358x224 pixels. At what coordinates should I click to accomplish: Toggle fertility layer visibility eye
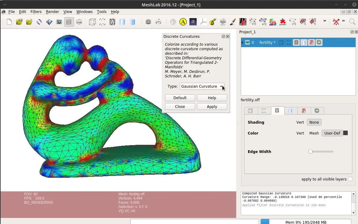click(x=247, y=42)
